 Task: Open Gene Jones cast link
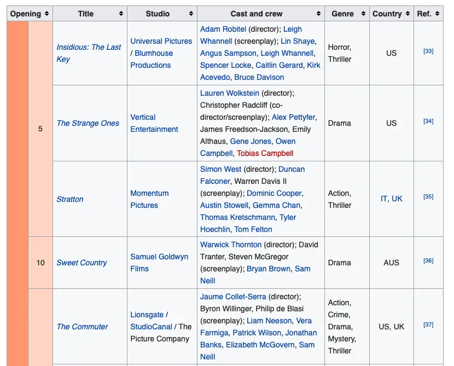click(251, 141)
